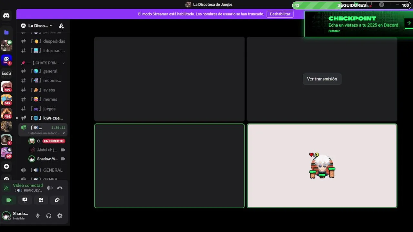This screenshot has height=232, width=413.
Task: Click Rechazar link on Checkpoint banner
Action: (334, 31)
